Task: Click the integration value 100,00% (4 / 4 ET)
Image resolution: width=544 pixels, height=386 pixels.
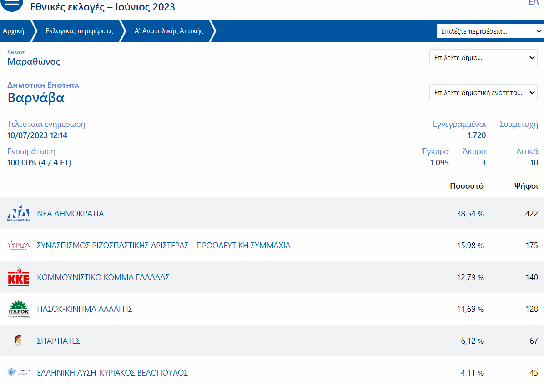Action: (39, 163)
